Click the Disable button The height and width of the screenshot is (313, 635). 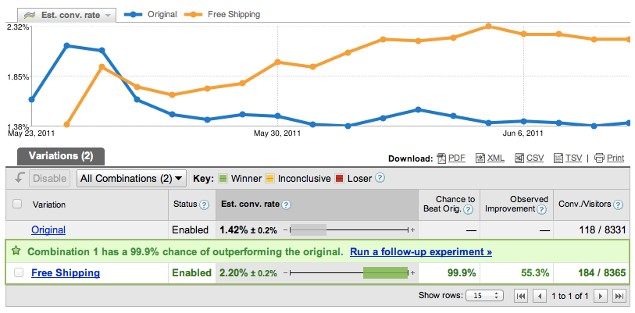49,178
